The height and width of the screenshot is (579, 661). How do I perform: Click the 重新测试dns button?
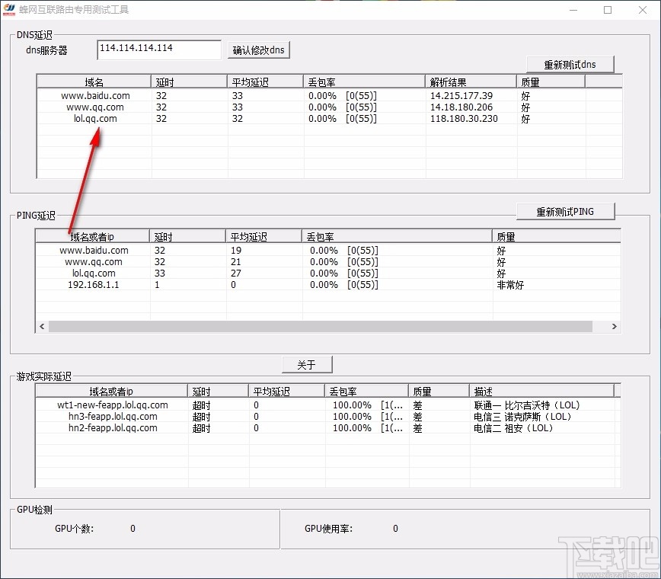[x=570, y=64]
